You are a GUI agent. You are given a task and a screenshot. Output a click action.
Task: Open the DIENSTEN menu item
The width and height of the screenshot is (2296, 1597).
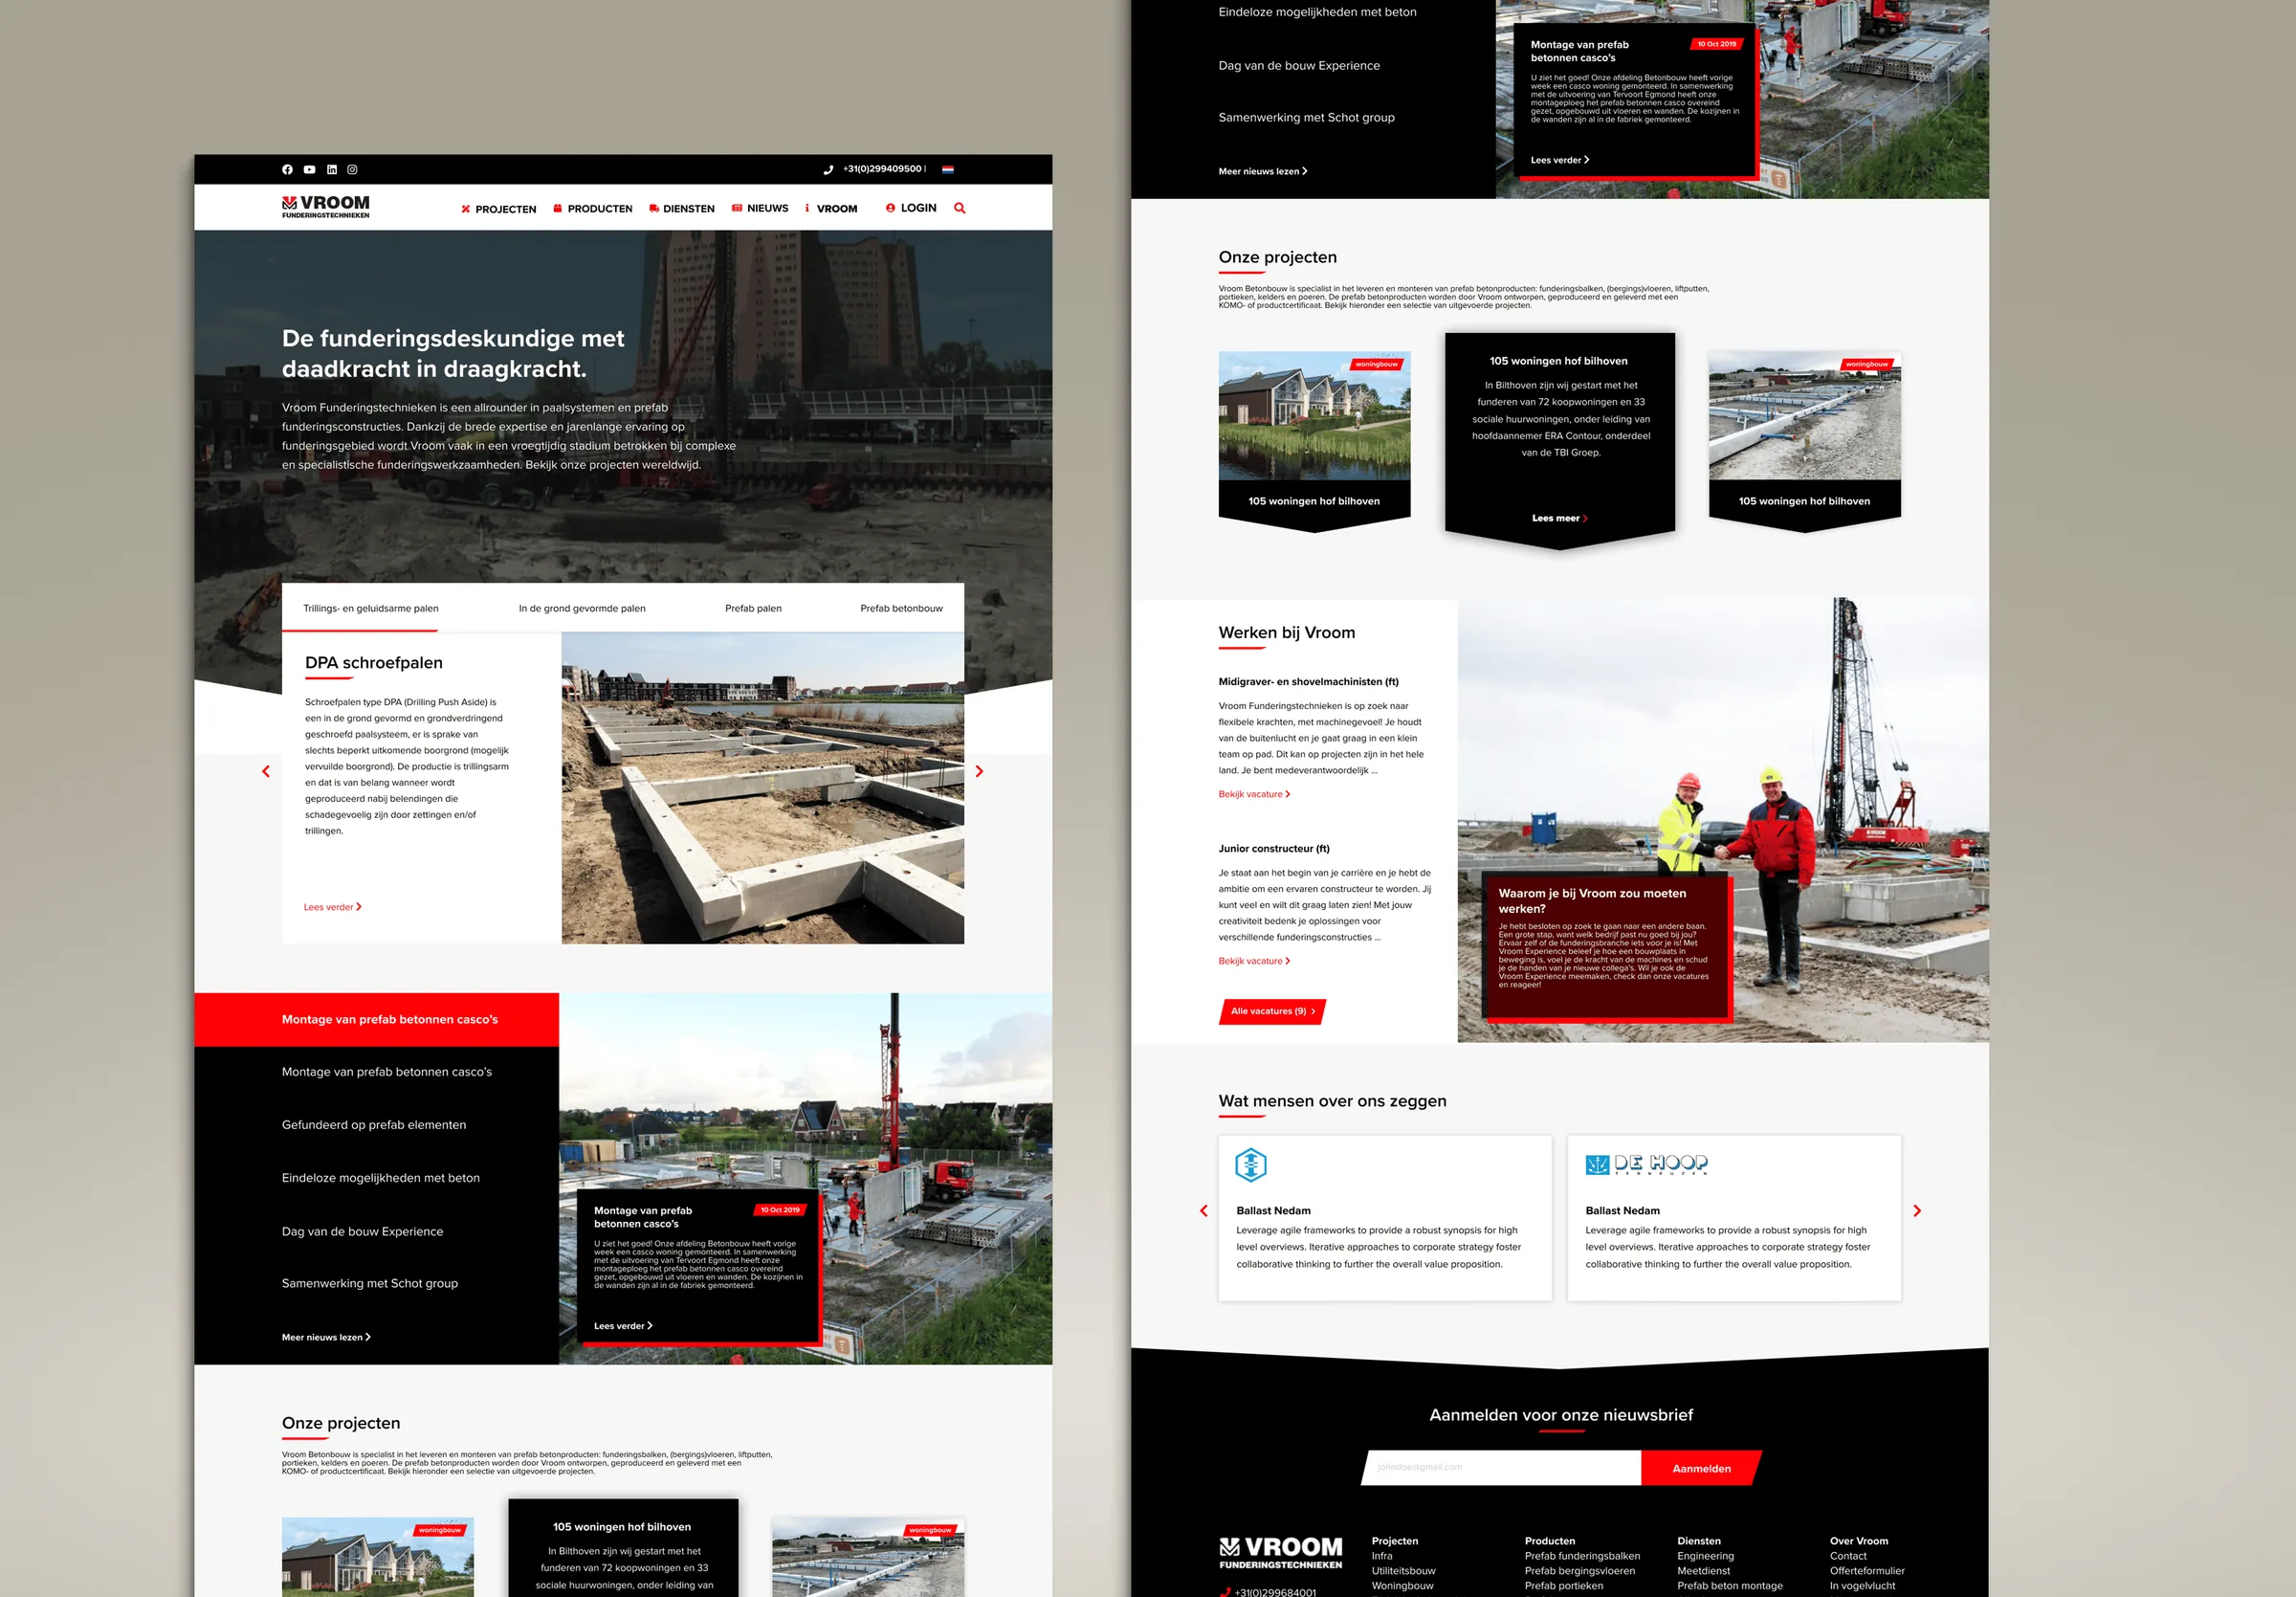click(x=682, y=209)
